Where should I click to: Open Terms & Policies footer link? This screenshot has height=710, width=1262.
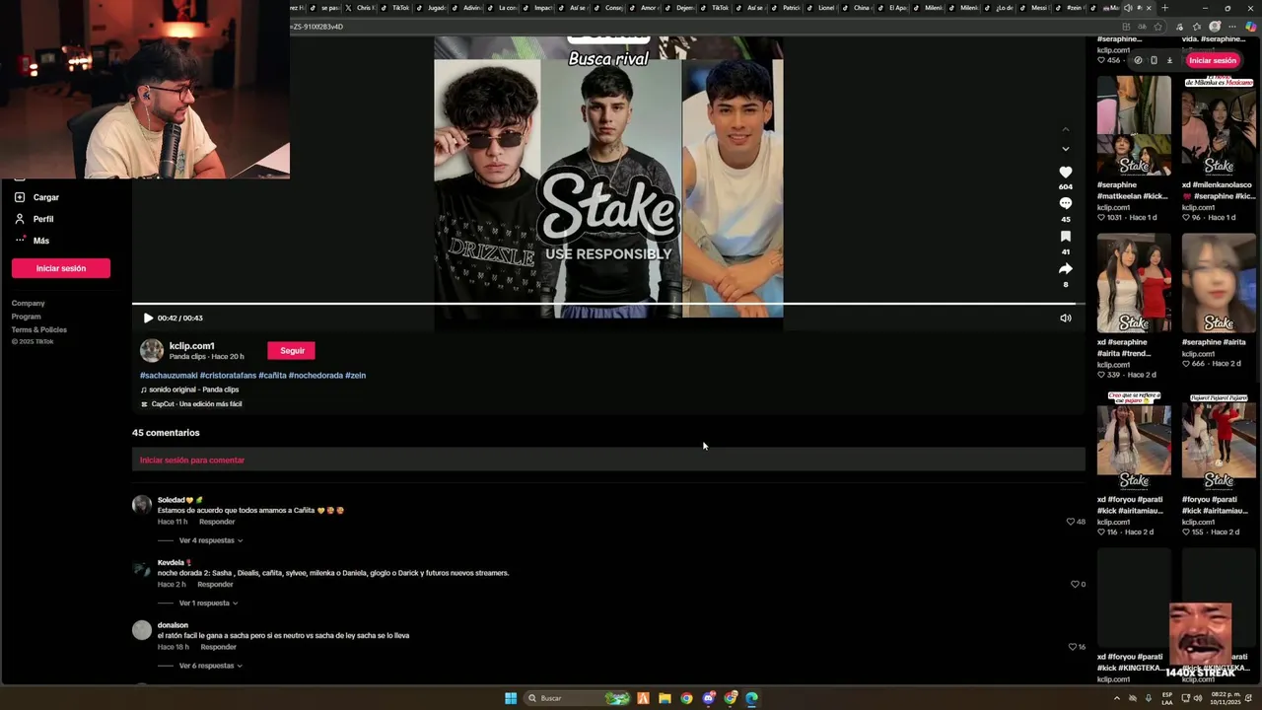tap(39, 329)
